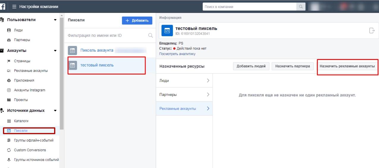Collapse the Источники данных section arrow
Screen dimensions: 379x168
[55, 111]
